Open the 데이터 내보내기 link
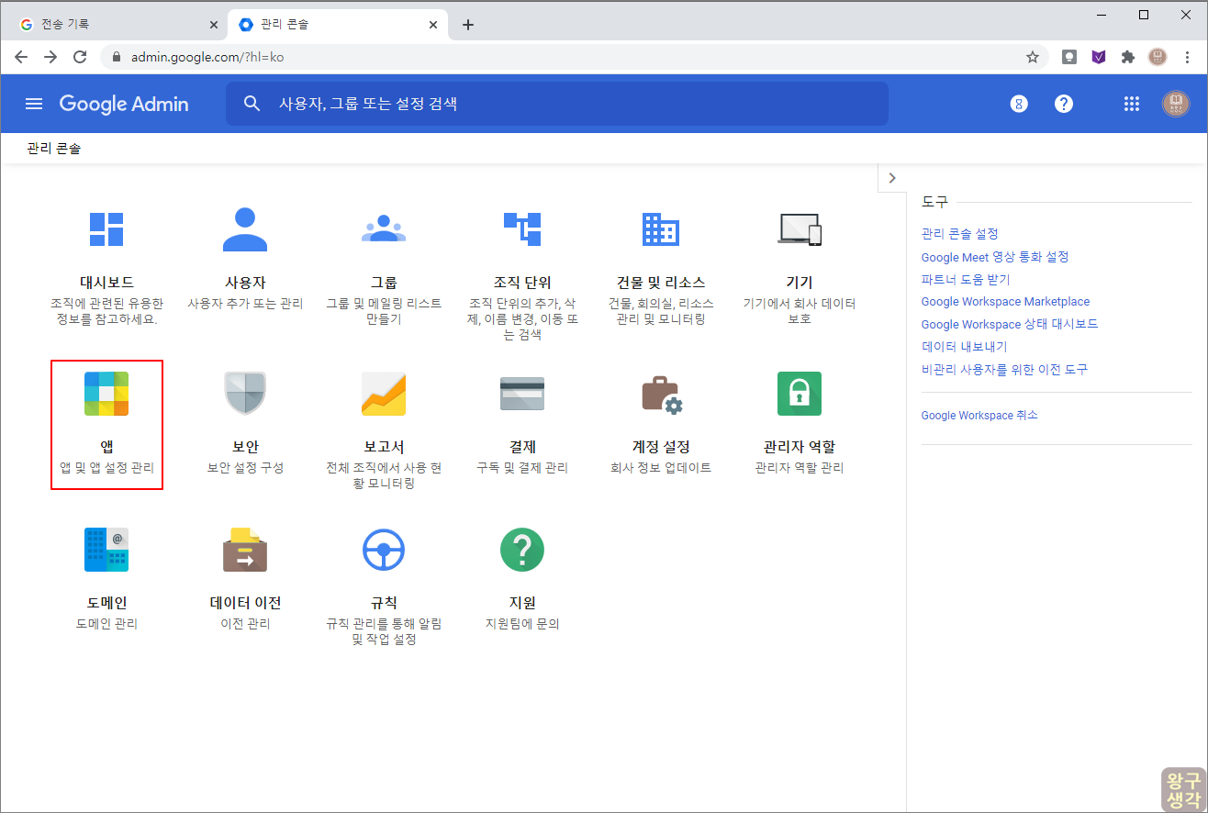The height and width of the screenshot is (813, 1208). (964, 347)
